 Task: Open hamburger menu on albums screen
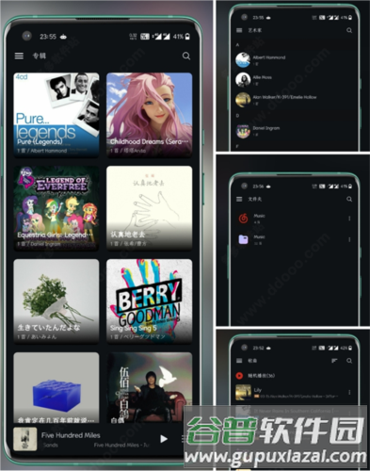tap(19, 56)
